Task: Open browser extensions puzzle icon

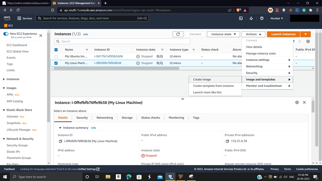Action: 311,10
